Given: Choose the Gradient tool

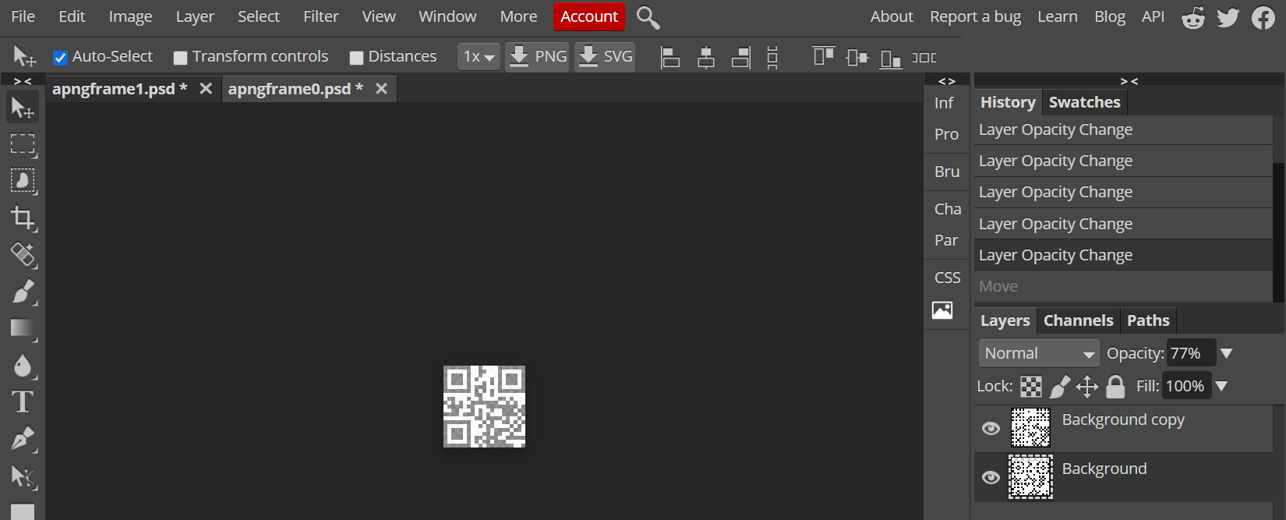Looking at the screenshot, I should point(23,328).
